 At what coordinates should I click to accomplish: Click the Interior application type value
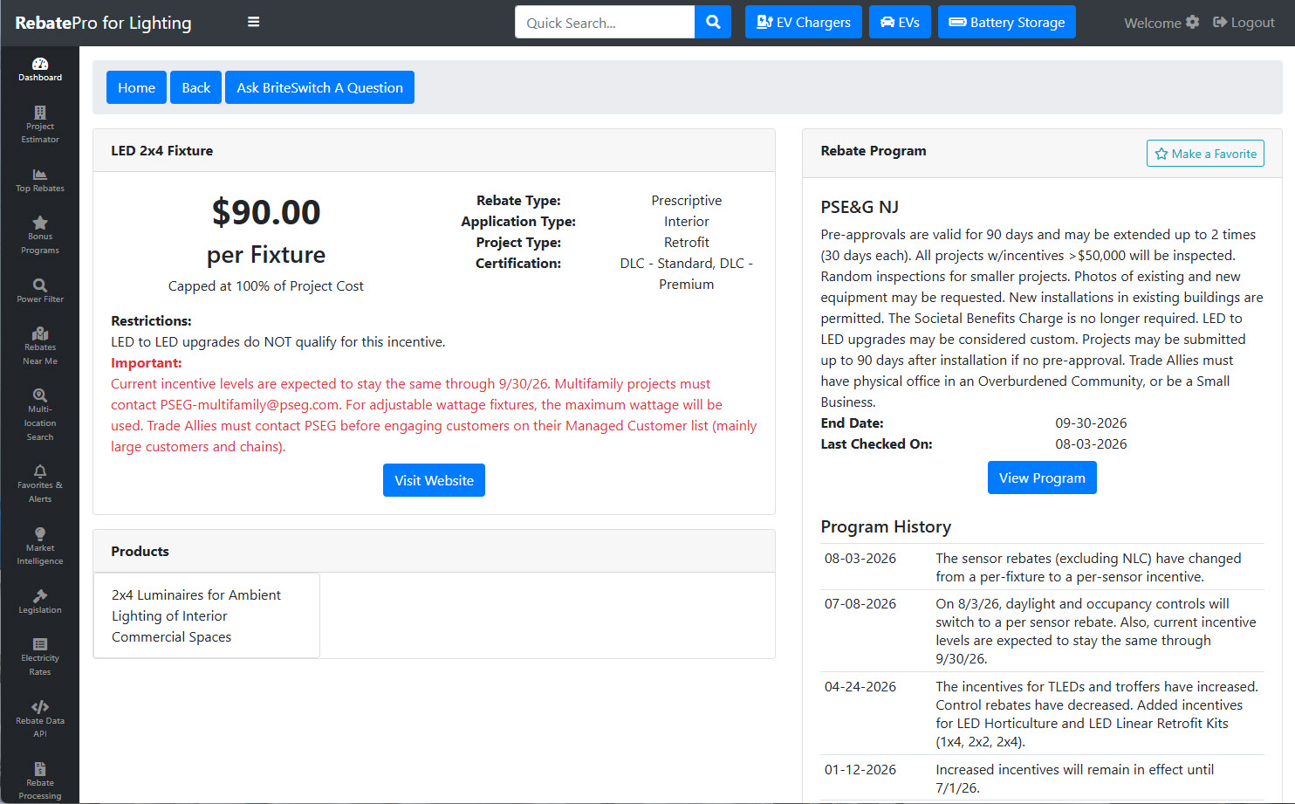pos(687,222)
